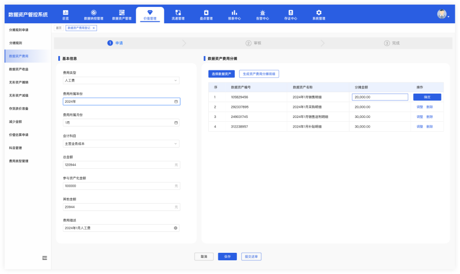Select 无形资产摊销 in the sidebar

click(x=19, y=82)
